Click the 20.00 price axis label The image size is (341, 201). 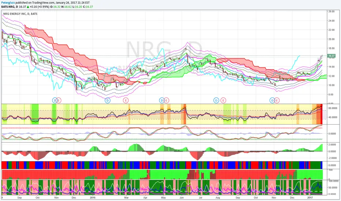[331, 39]
